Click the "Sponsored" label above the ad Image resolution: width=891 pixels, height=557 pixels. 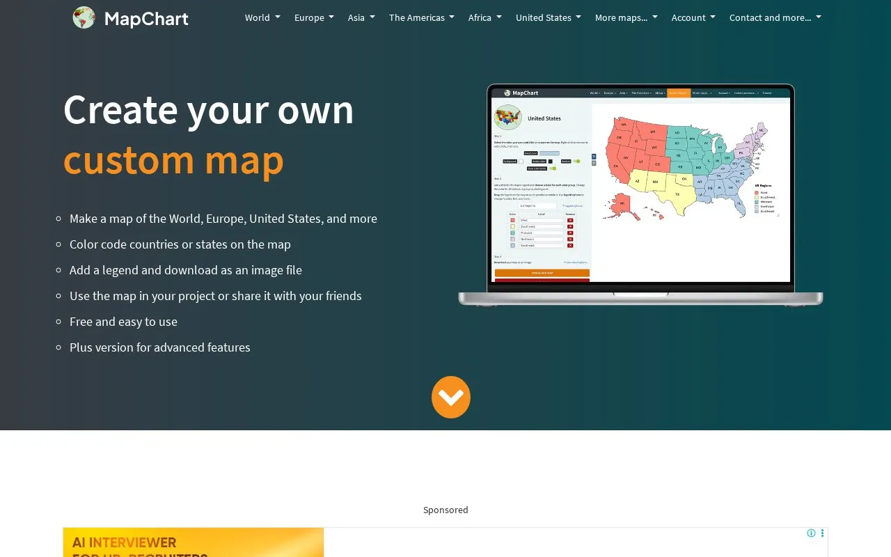click(445, 510)
